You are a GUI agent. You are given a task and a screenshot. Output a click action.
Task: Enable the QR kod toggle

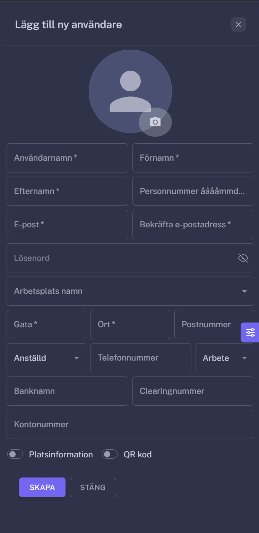point(110,454)
